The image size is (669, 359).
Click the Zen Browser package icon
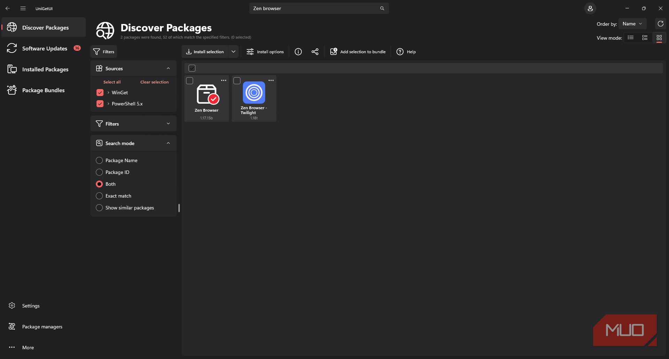pos(208,94)
